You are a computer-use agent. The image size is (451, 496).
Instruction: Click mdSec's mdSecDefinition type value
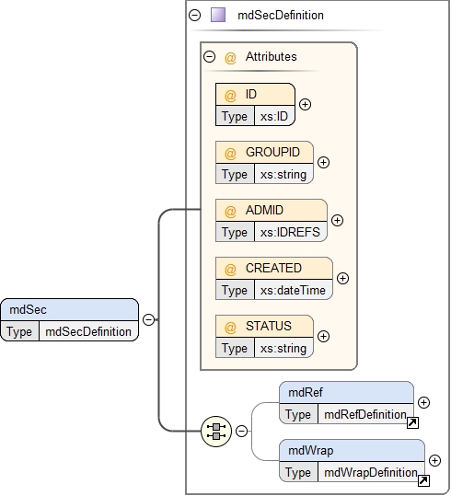click(x=88, y=331)
